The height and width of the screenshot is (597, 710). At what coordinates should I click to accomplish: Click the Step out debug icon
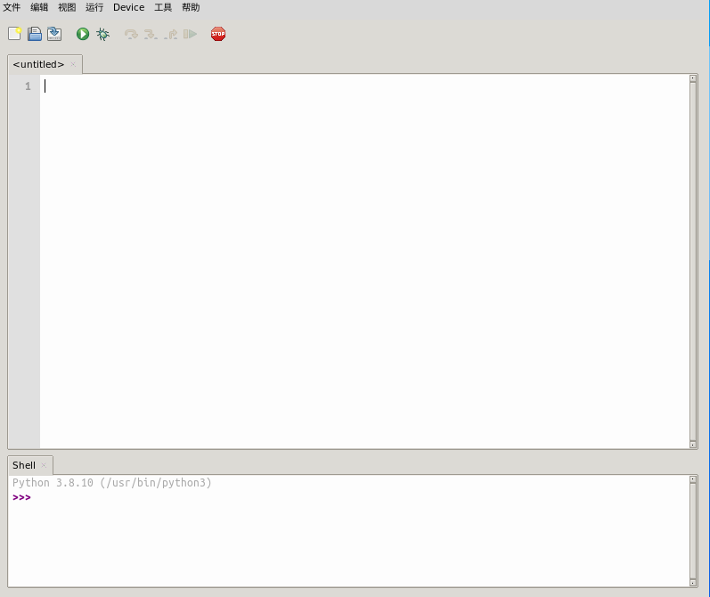pos(171,35)
